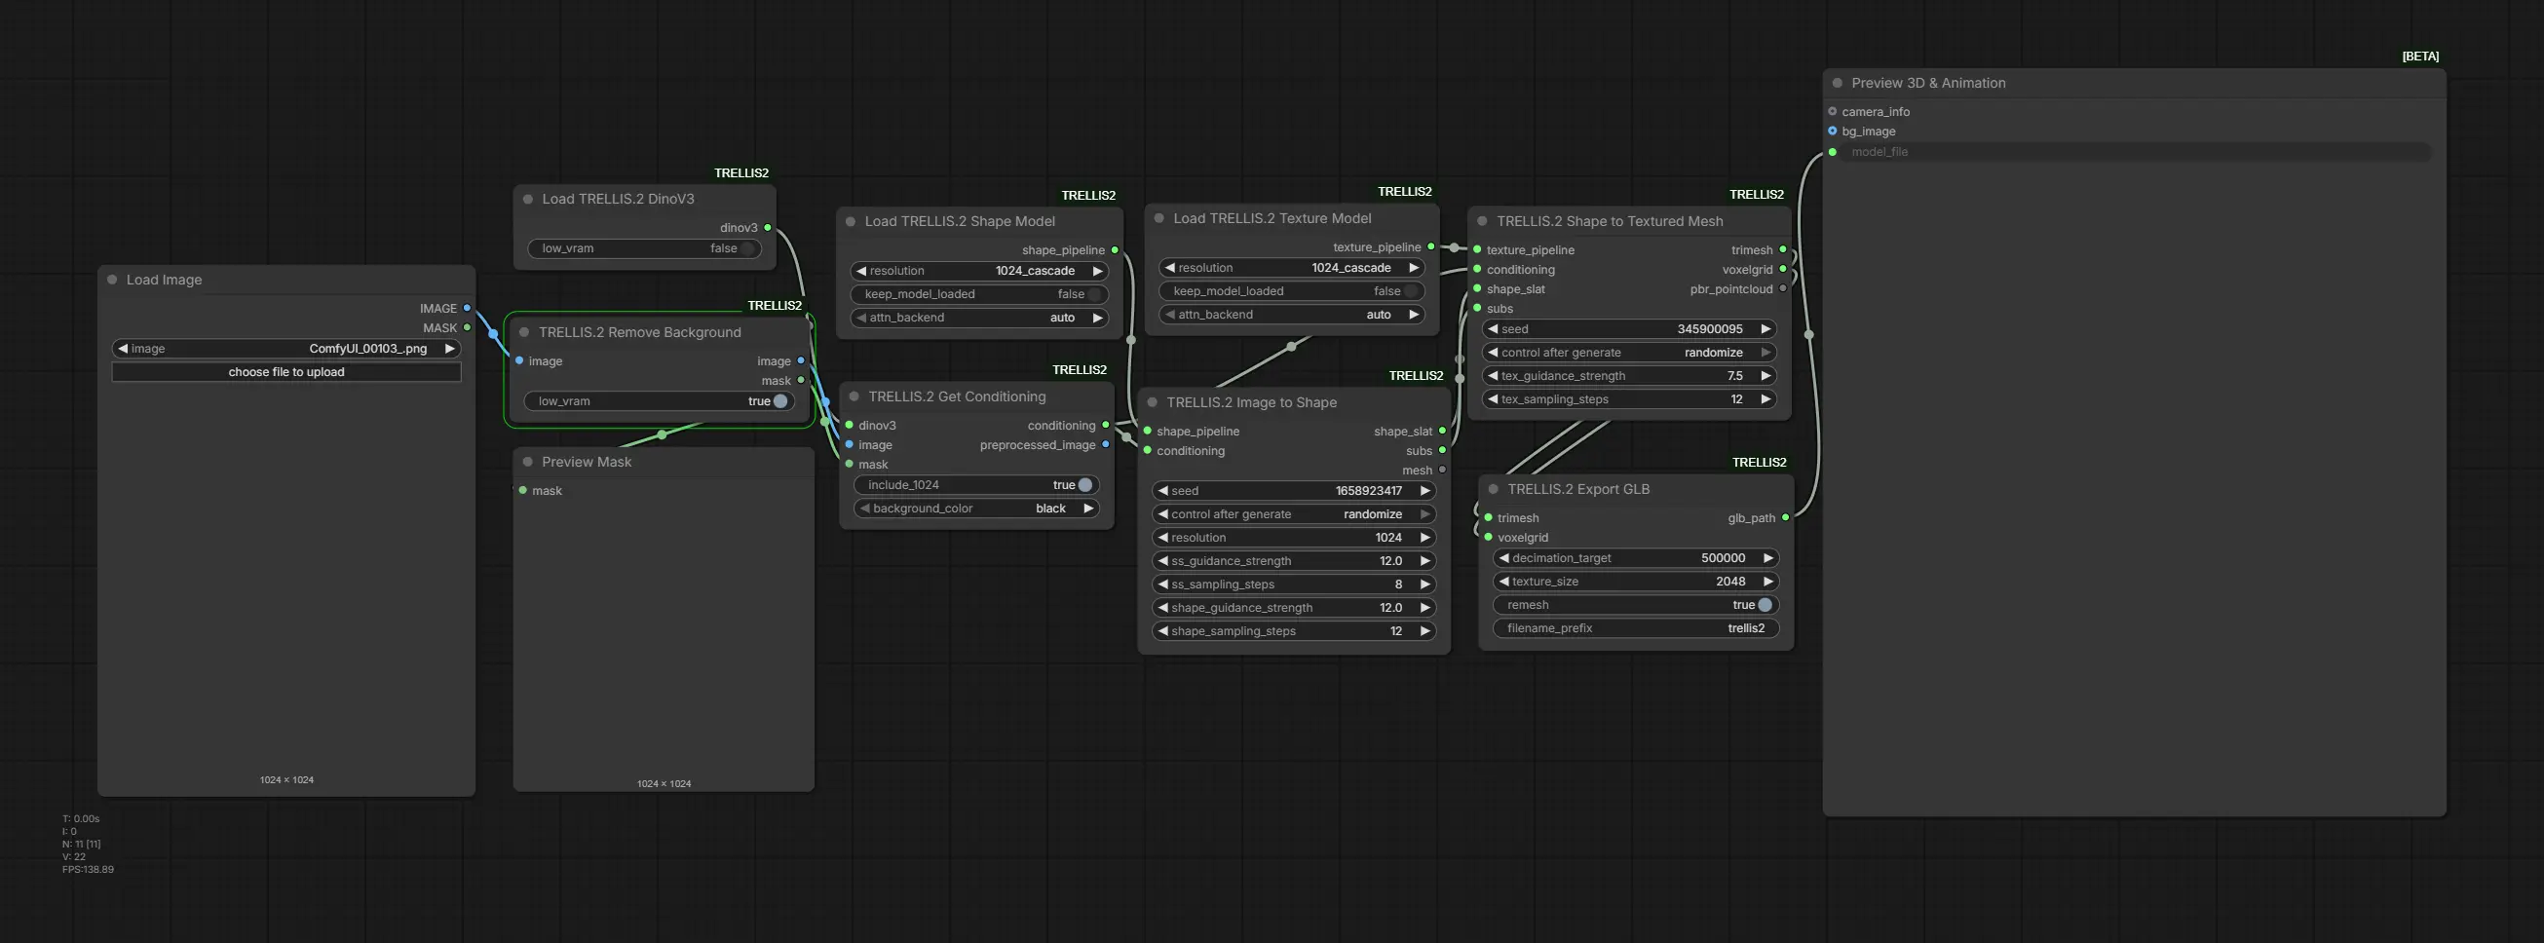Click the choose file to upload button
This screenshot has height=943, width=2544.
[286, 372]
